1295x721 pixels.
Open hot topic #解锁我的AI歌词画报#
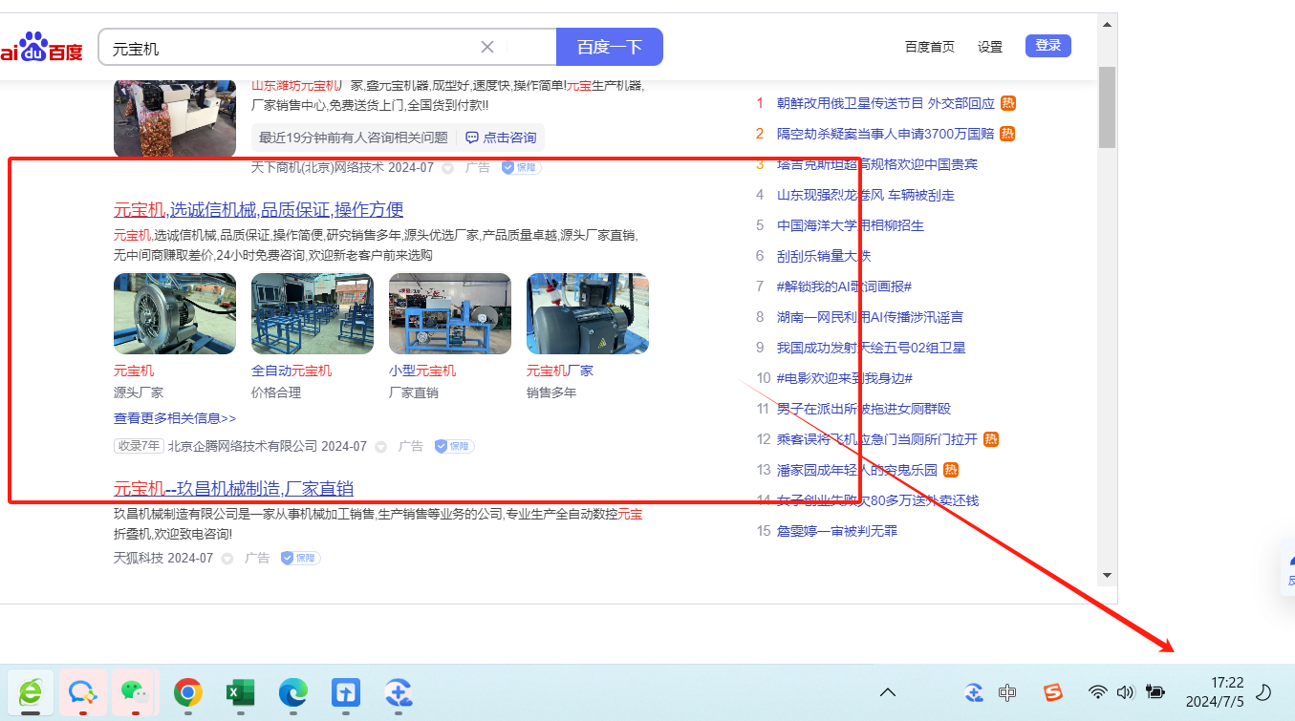click(844, 286)
